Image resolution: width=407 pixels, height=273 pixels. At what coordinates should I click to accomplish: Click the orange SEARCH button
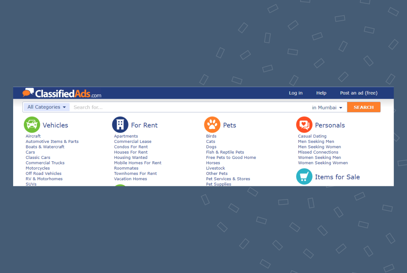tap(364, 107)
